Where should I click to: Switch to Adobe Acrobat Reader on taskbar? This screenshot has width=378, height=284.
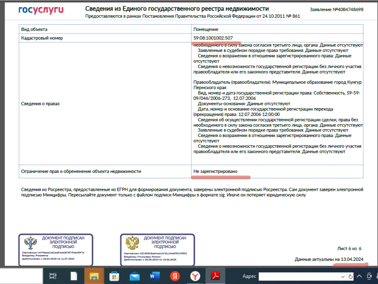pos(215,276)
